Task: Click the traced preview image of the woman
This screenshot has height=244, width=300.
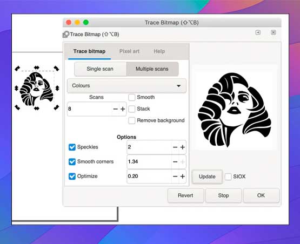Action: point(235,110)
